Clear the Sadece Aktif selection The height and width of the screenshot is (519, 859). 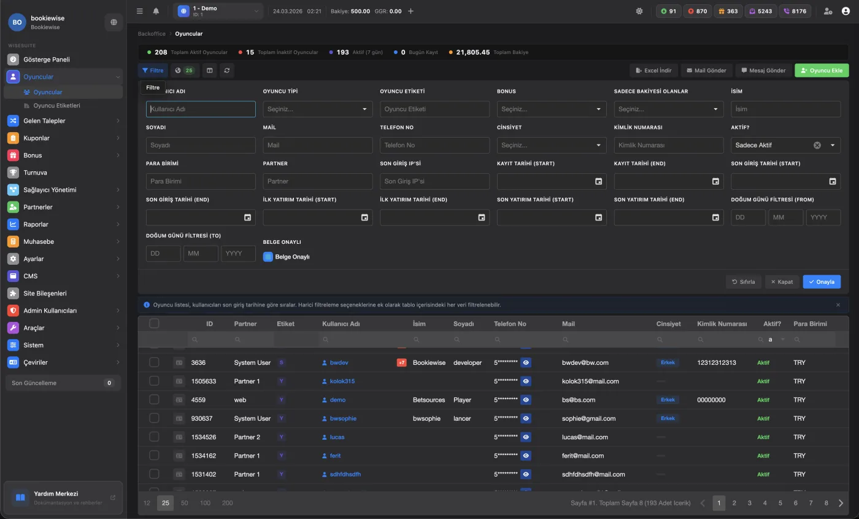pos(817,146)
